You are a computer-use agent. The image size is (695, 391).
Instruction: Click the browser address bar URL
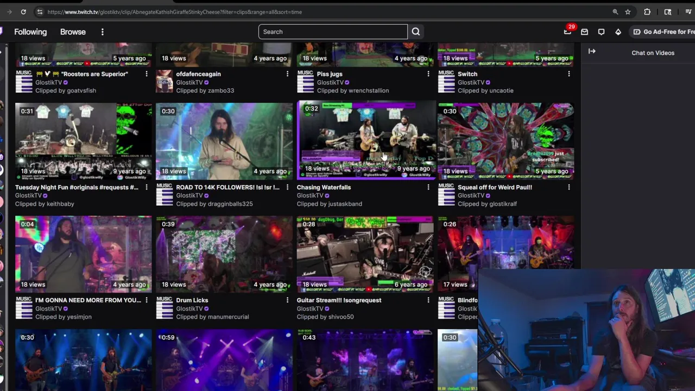174,12
